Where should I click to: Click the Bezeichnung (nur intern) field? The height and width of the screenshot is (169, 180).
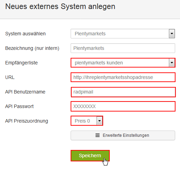point(123,48)
